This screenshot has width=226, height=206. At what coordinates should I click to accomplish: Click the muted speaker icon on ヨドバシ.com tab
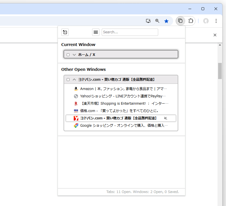(166, 118)
